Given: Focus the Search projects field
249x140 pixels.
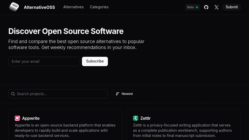Looking at the screenshot, I should (x=58, y=94).
